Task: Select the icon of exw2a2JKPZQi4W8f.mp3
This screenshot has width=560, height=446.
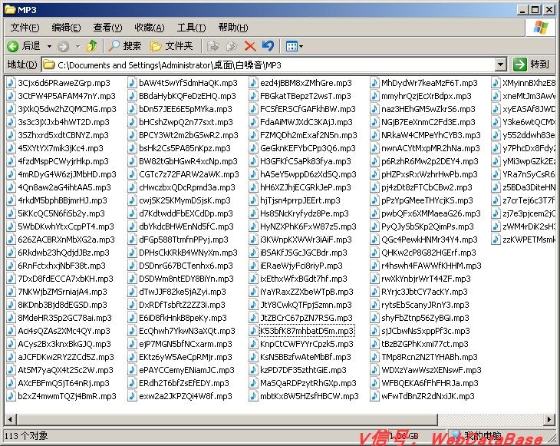Action: [132, 396]
